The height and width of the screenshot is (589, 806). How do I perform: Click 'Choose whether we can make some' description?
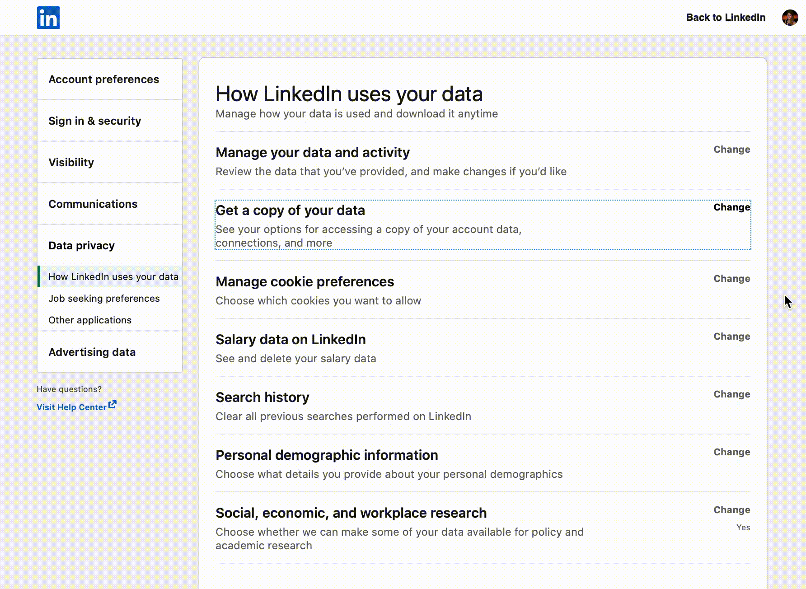[x=400, y=539]
